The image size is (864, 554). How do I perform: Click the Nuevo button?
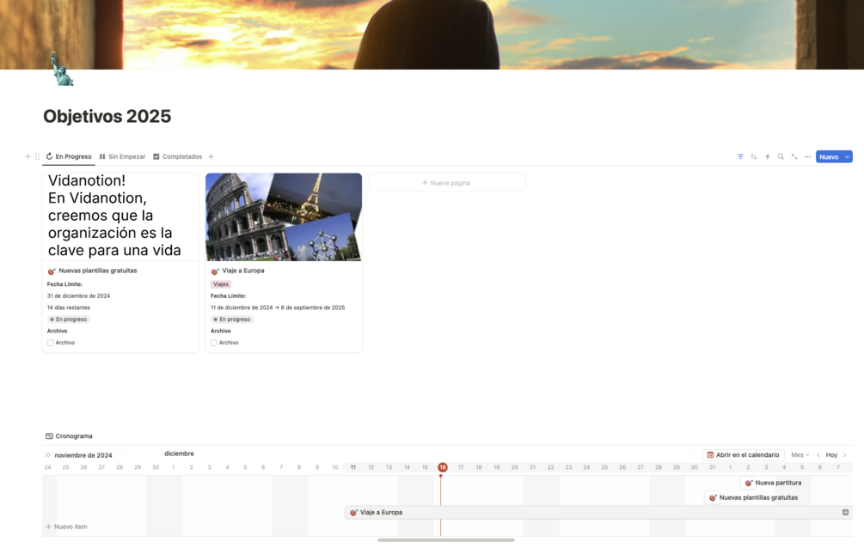829,157
